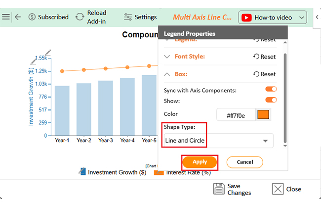
Task: Click the 517 axis tick label
Action: tap(43, 109)
